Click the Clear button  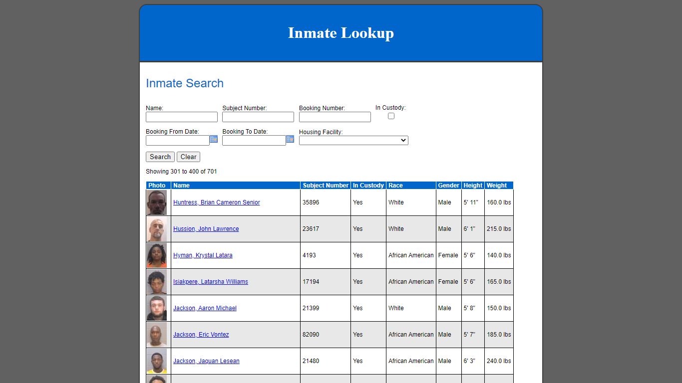pyautogui.click(x=188, y=157)
